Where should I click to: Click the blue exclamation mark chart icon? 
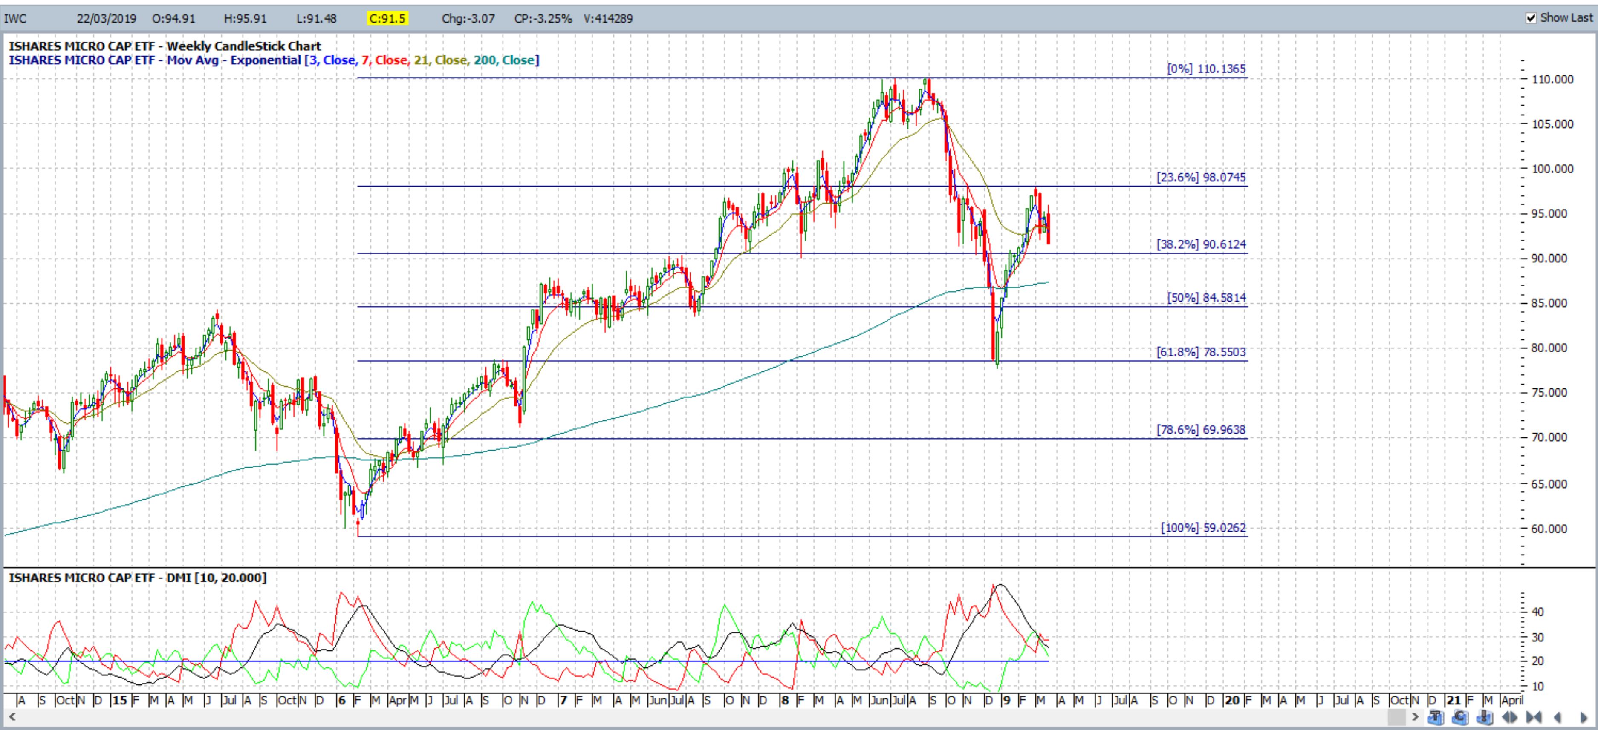pyautogui.click(x=1485, y=717)
